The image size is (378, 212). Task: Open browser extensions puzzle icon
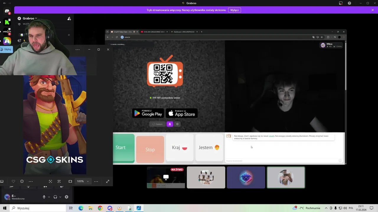pos(328,37)
